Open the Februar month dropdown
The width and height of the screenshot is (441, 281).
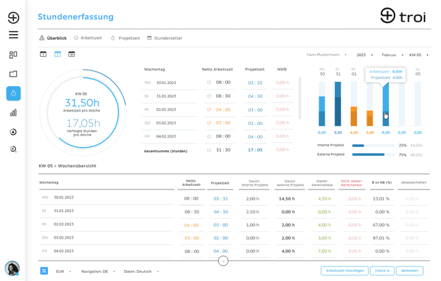point(392,55)
